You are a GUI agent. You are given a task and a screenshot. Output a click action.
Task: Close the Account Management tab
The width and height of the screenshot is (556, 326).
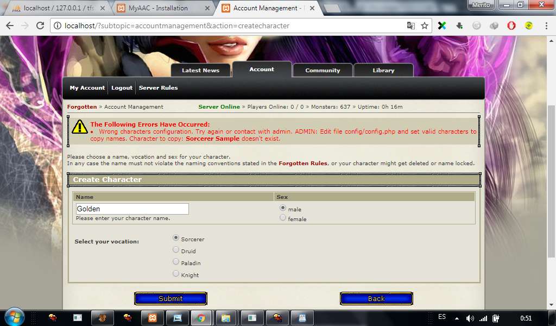click(312, 8)
